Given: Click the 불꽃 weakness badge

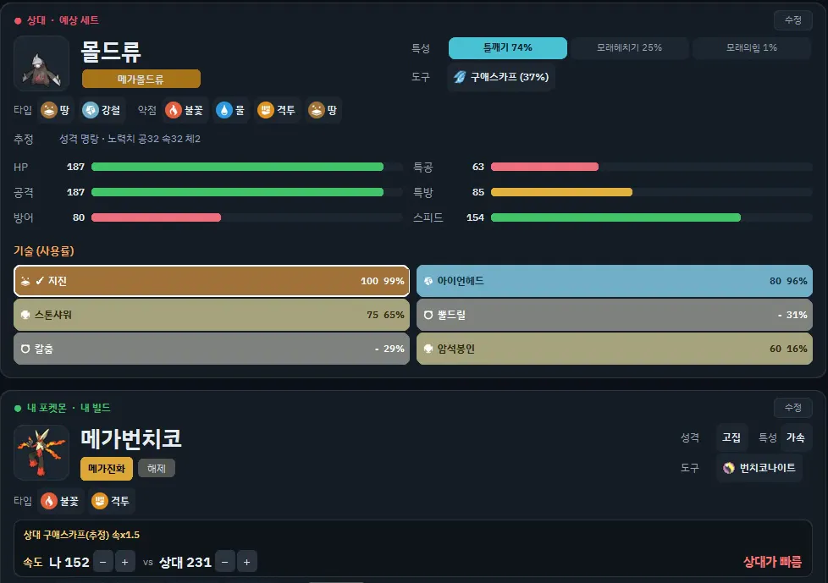Looking at the screenshot, I should click(185, 110).
